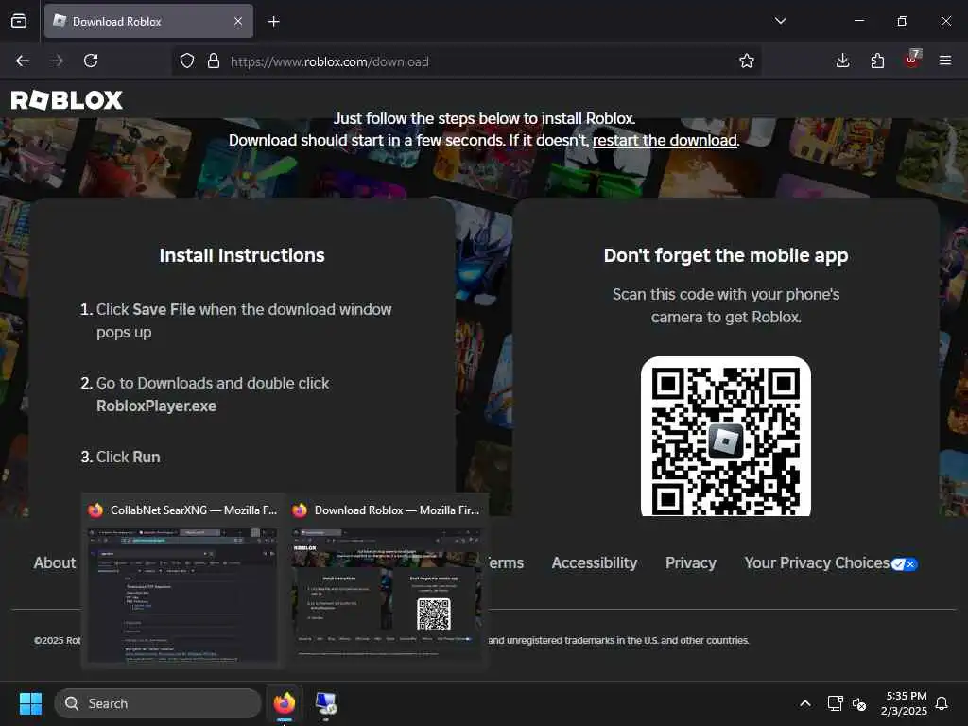968x726 pixels.
Task: Reload the current page
Action: (91, 60)
